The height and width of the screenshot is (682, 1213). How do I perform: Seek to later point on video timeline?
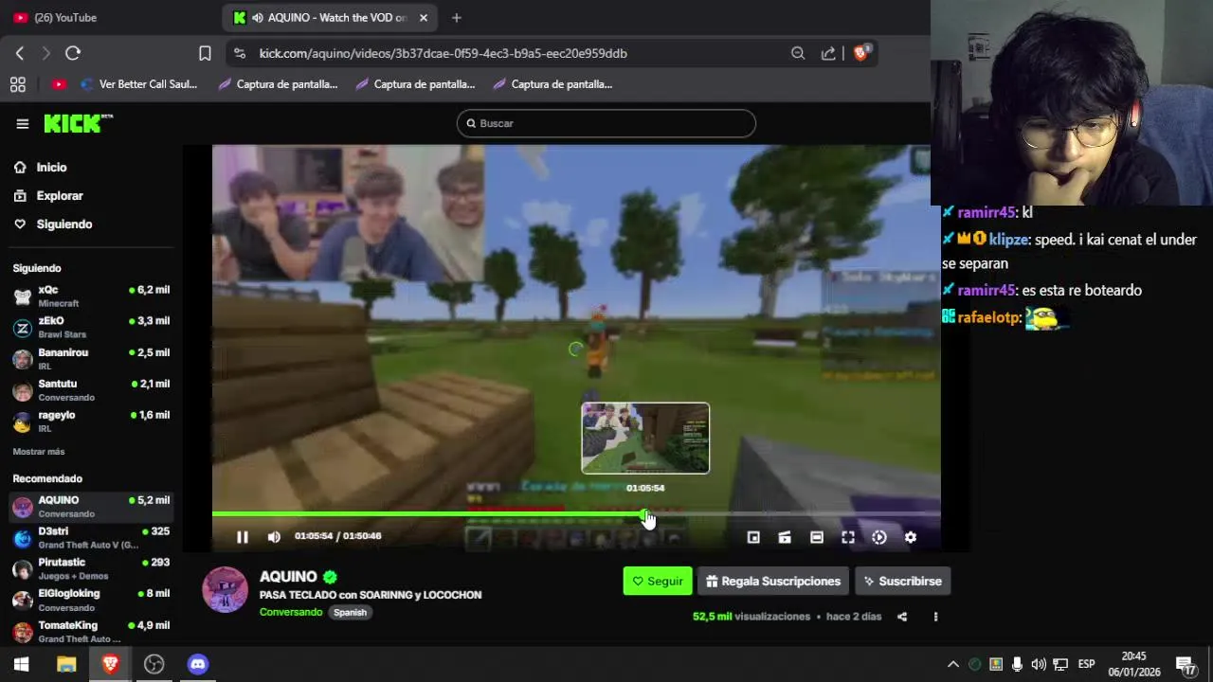tap(794, 514)
